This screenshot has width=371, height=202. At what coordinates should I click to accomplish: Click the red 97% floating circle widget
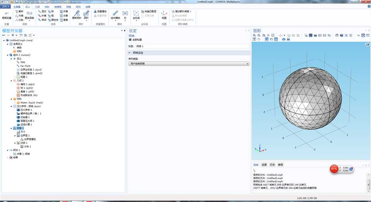334,169
